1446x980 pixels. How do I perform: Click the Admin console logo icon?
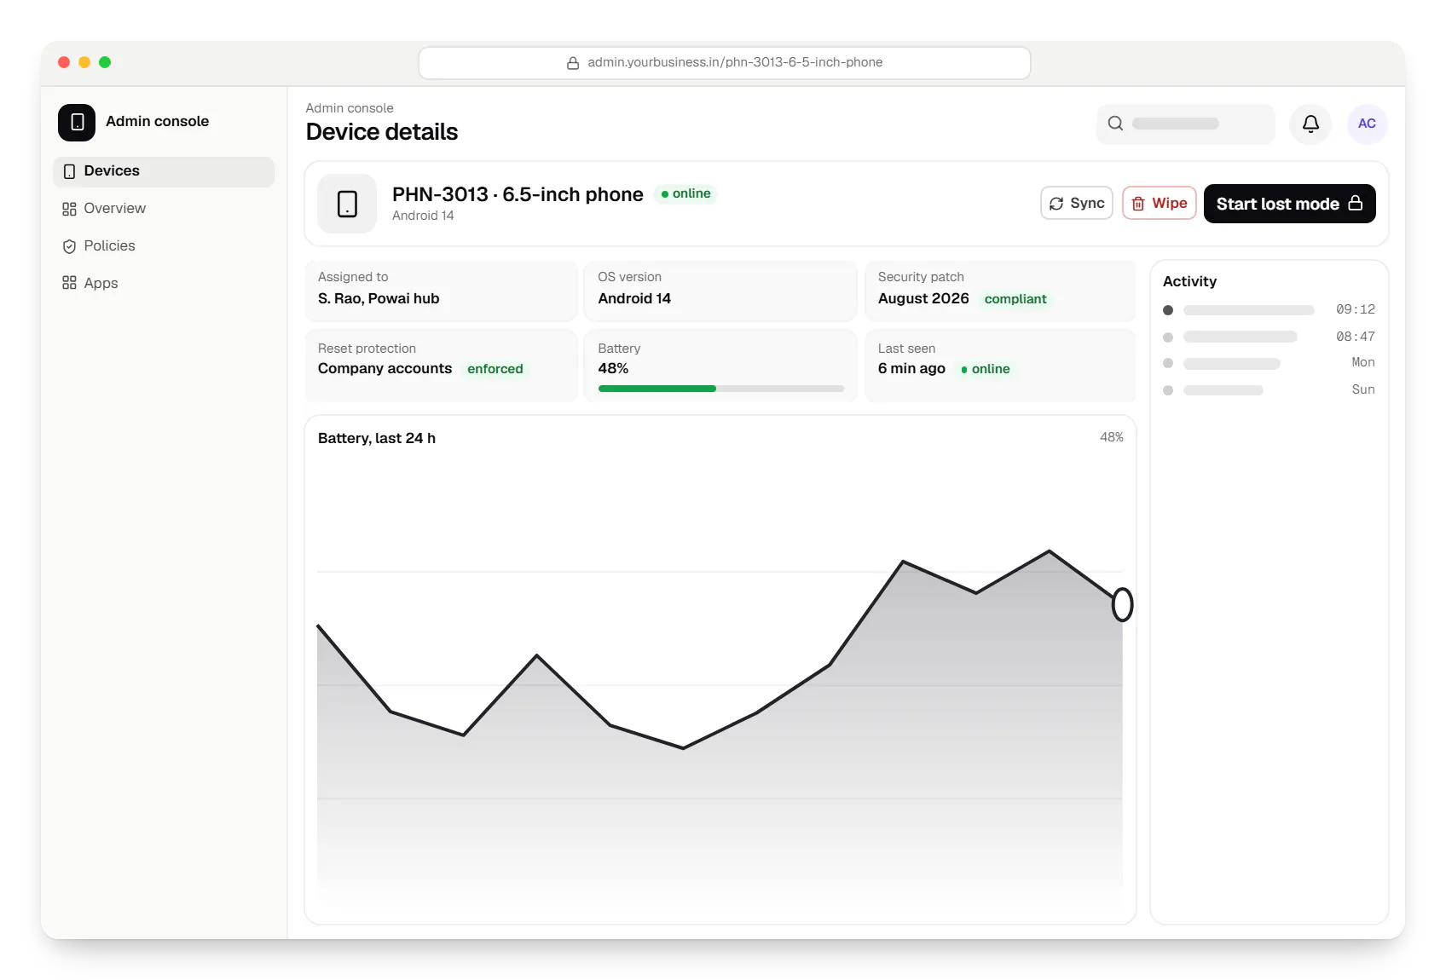77,123
